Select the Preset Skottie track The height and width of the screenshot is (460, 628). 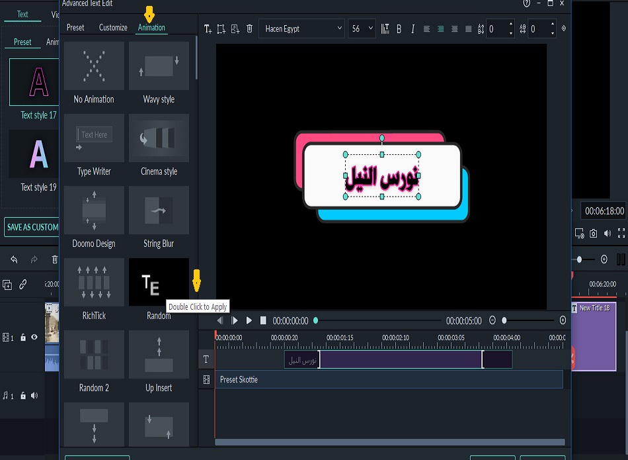(x=389, y=379)
